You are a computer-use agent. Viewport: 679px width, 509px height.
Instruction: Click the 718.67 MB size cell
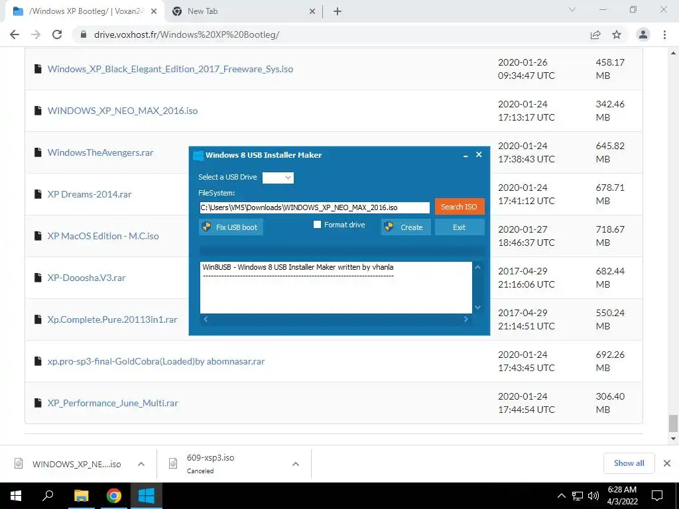pyautogui.click(x=610, y=236)
